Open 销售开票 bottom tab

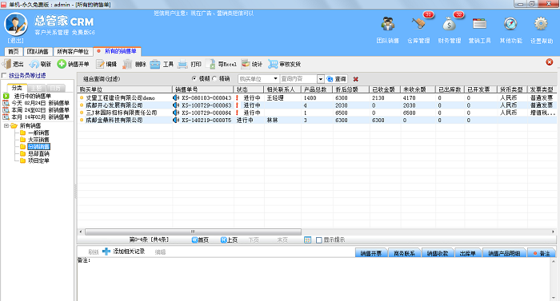click(370, 253)
